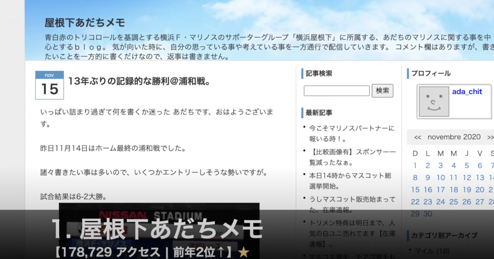494x259 pixels.
Task: Select calendar date 29
Action: click(415, 214)
